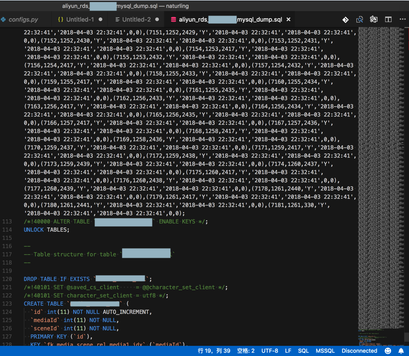Image resolution: width=409 pixels, height=356 pixels.
Task: Click line number 120 in gutter
Action: [7, 279]
